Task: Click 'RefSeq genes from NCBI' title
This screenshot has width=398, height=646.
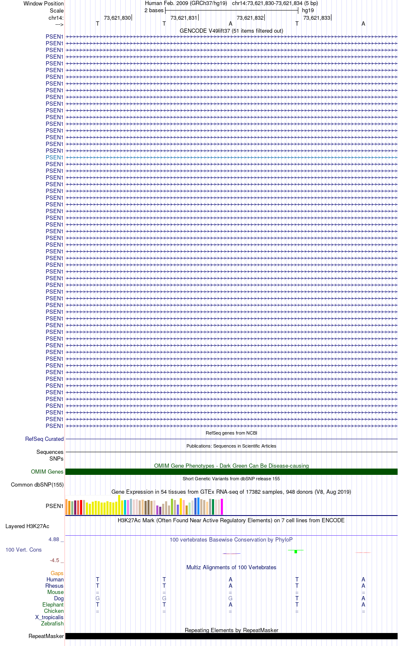Action: 231,433
